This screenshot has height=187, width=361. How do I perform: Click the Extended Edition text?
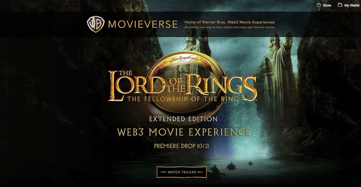183,119
